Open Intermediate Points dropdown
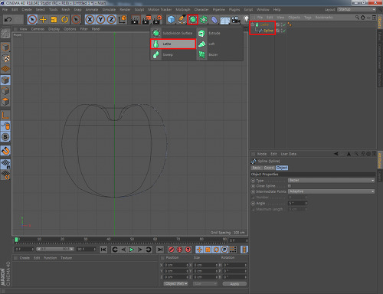Viewport: 383px width, 294px height. [x=332, y=191]
